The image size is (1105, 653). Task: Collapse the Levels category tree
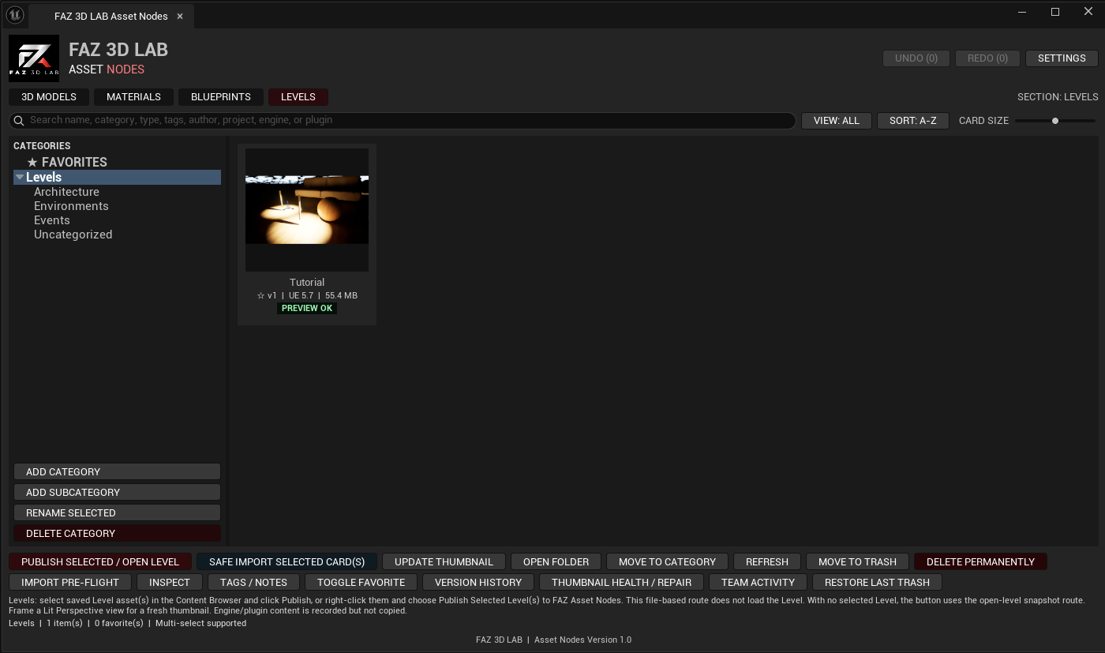19,178
